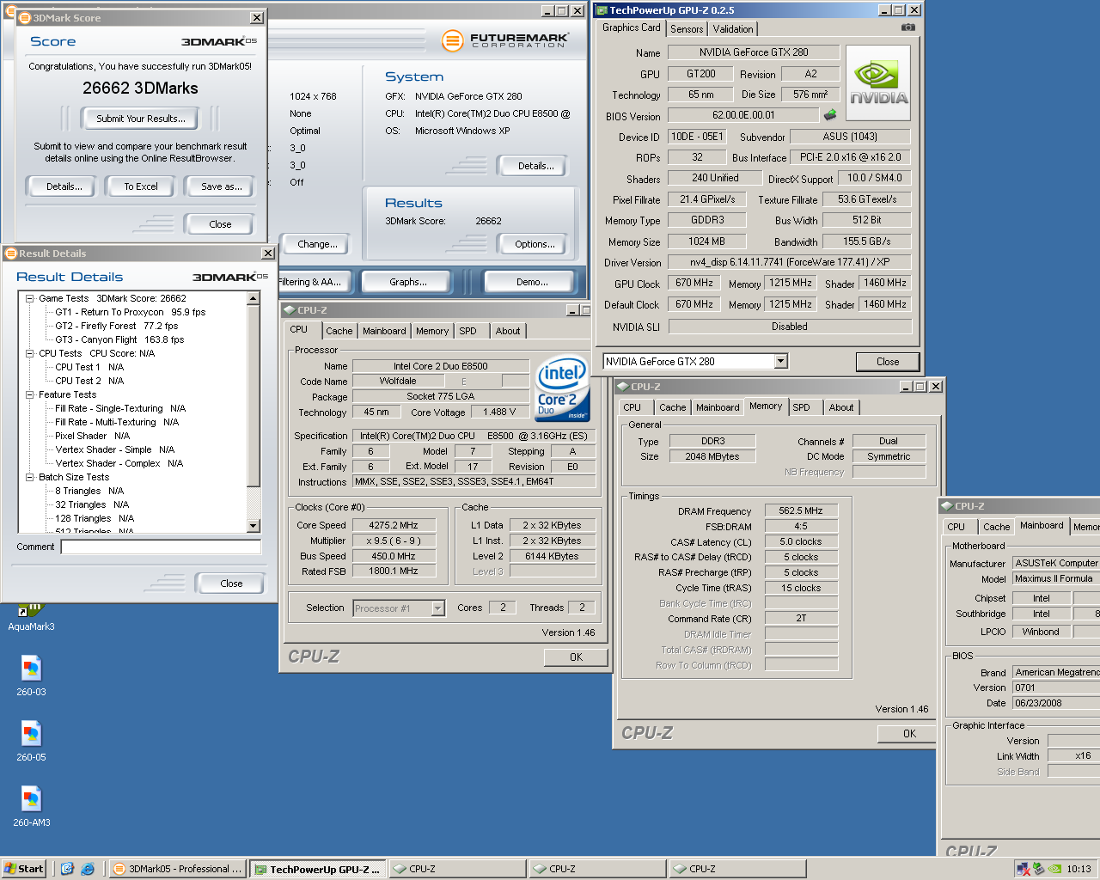Click Save as button in Score window
Screen dimensions: 1100x880
point(221,186)
